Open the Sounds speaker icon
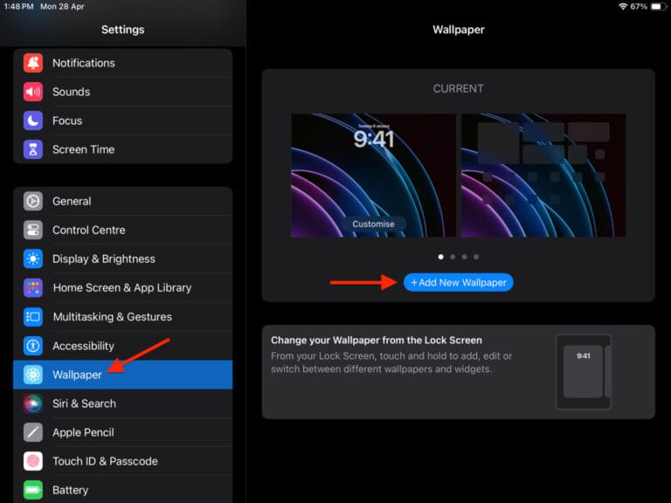671x503 pixels. click(33, 92)
